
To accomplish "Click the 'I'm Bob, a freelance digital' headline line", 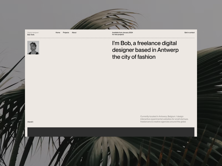I will [x=144, y=43].
